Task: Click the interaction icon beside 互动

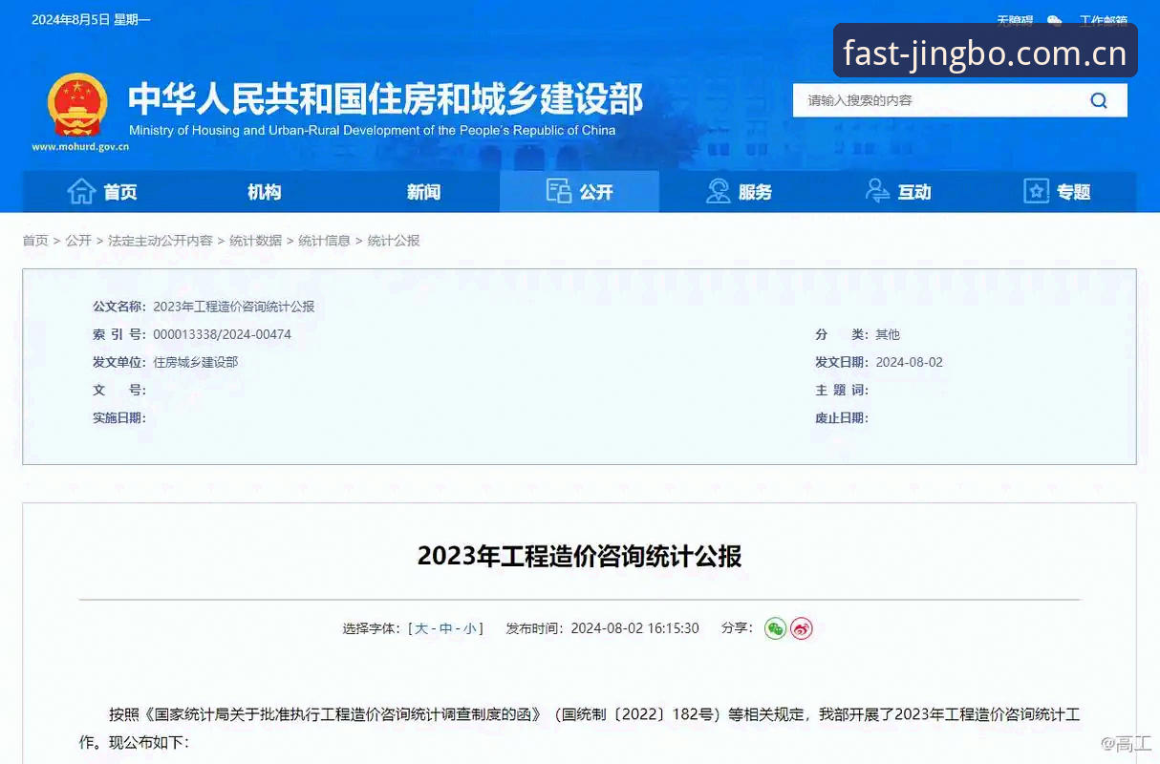Action: [877, 191]
